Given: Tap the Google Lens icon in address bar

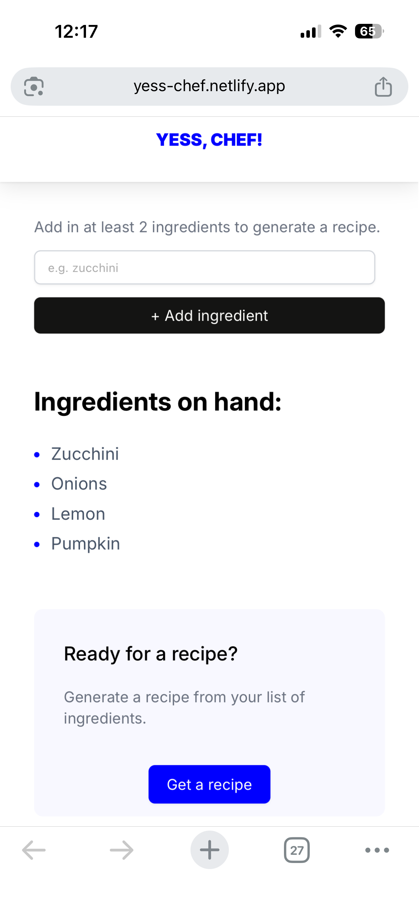Looking at the screenshot, I should [x=34, y=87].
